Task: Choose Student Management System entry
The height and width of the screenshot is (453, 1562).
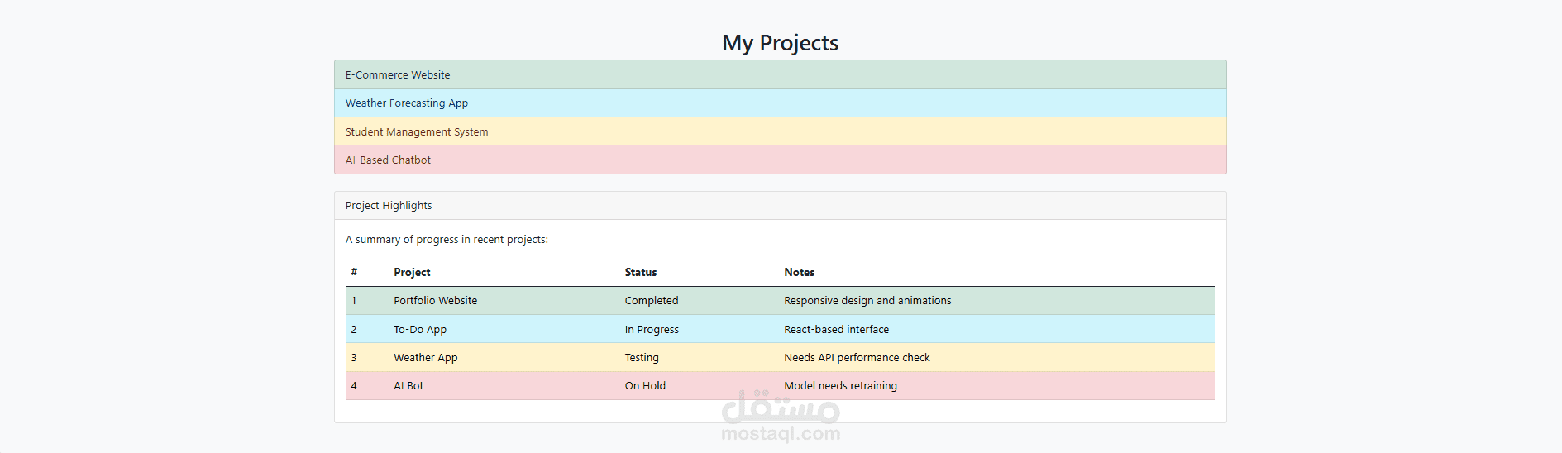Action: 780,131
